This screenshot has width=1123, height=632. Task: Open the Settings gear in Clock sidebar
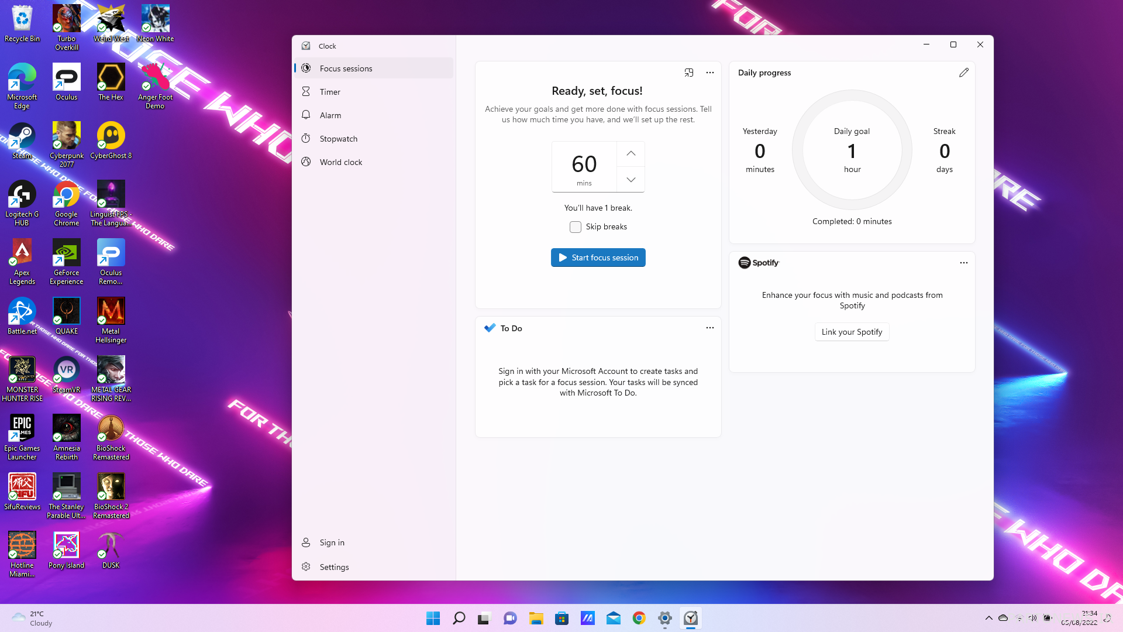(x=306, y=566)
